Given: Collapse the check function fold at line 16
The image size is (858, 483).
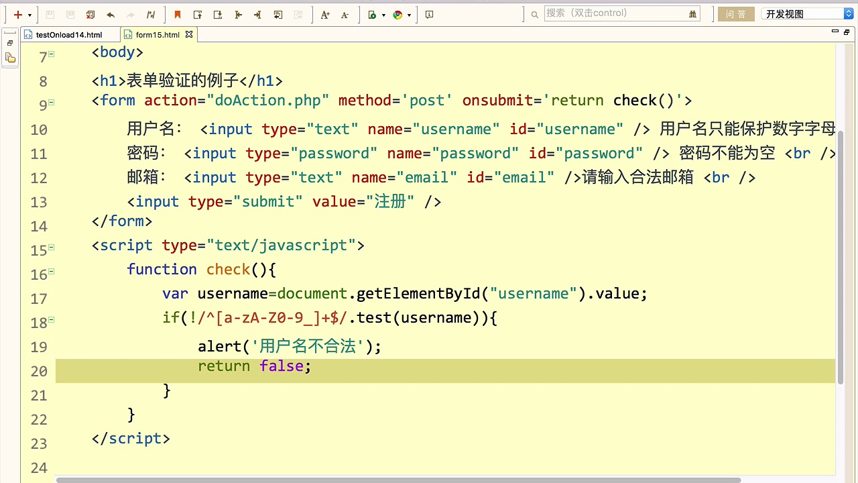Looking at the screenshot, I should coord(52,272).
